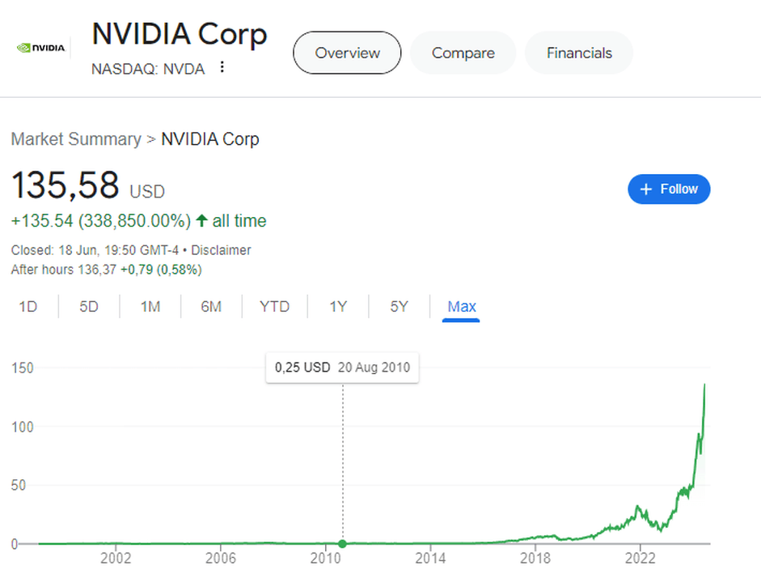Click the green chart point marker
761x574 pixels.
[342, 544]
